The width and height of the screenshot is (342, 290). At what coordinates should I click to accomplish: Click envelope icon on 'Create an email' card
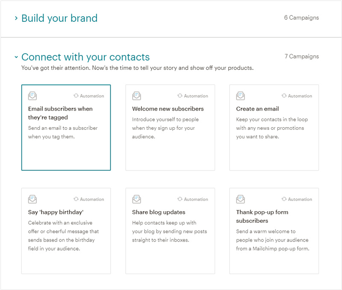pos(241,96)
